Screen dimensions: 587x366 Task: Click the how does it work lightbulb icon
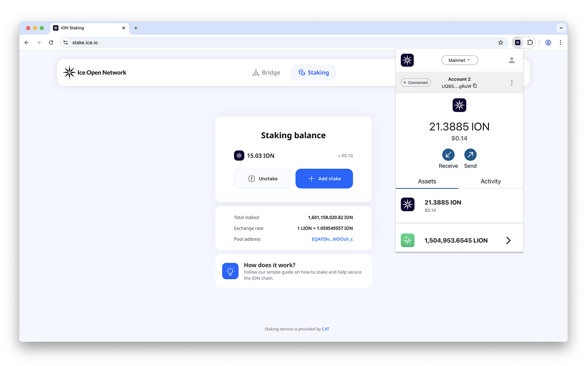(230, 271)
